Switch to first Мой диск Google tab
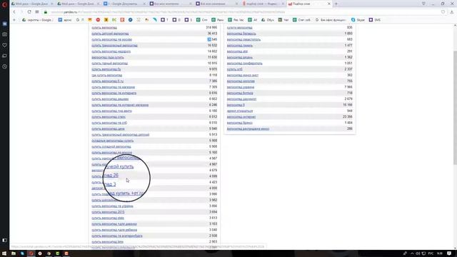 [x=31, y=4]
